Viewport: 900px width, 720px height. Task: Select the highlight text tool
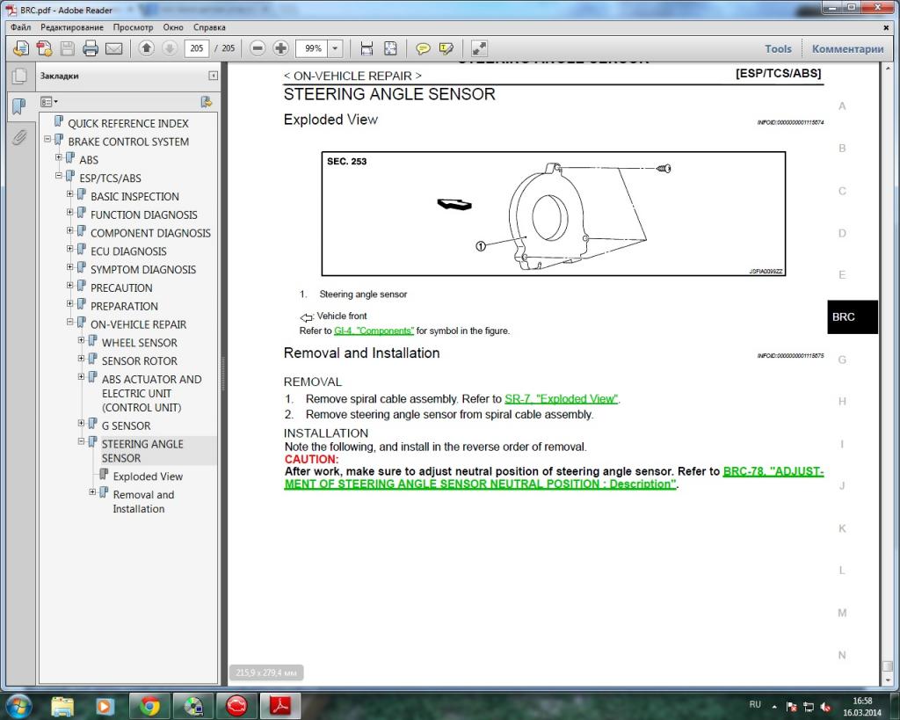click(x=446, y=48)
